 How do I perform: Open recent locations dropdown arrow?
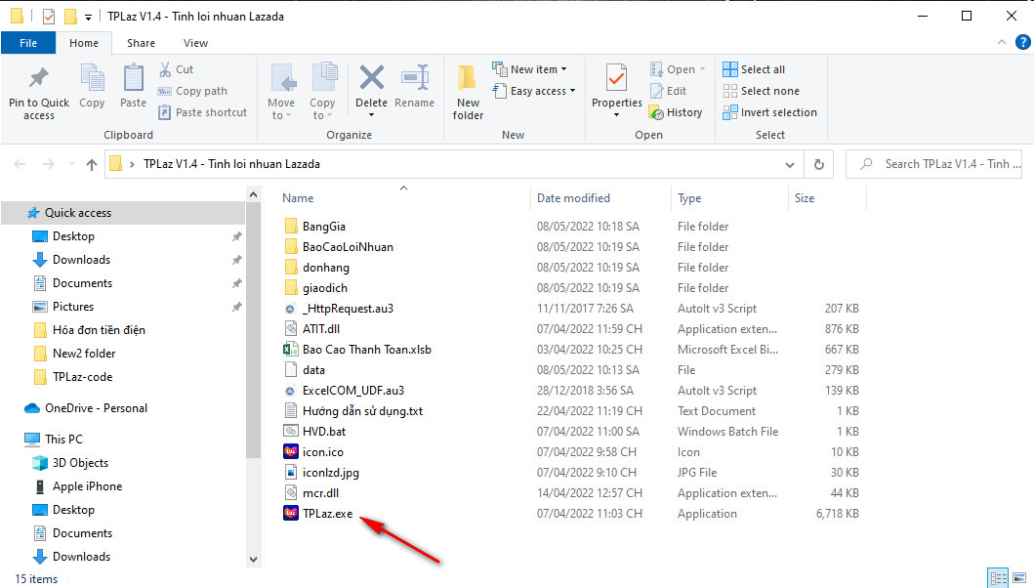(x=71, y=164)
